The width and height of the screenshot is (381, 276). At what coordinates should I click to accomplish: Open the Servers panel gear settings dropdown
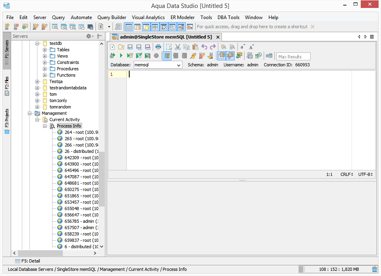[x=90, y=36]
